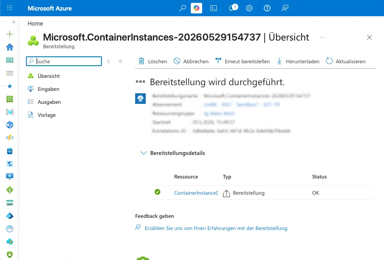Open Virtual machines monitor icon in sidebar
Screen dimensions: 384x260
tap(10, 176)
